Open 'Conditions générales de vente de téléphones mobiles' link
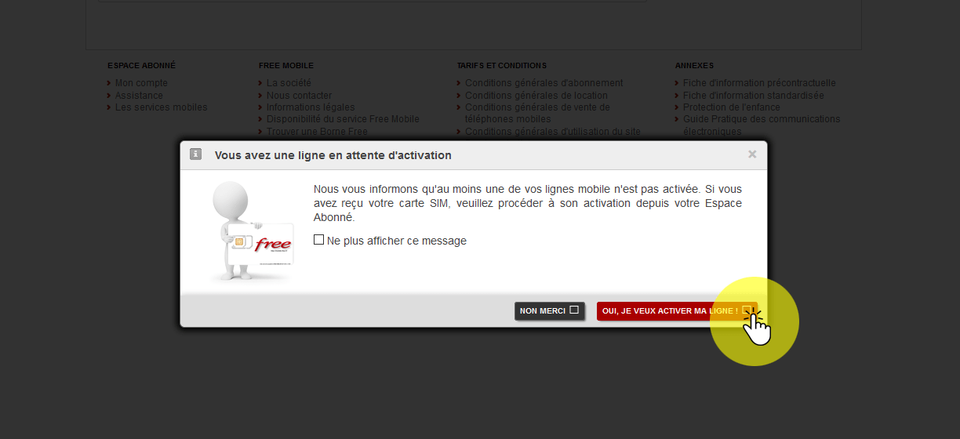 (x=537, y=113)
